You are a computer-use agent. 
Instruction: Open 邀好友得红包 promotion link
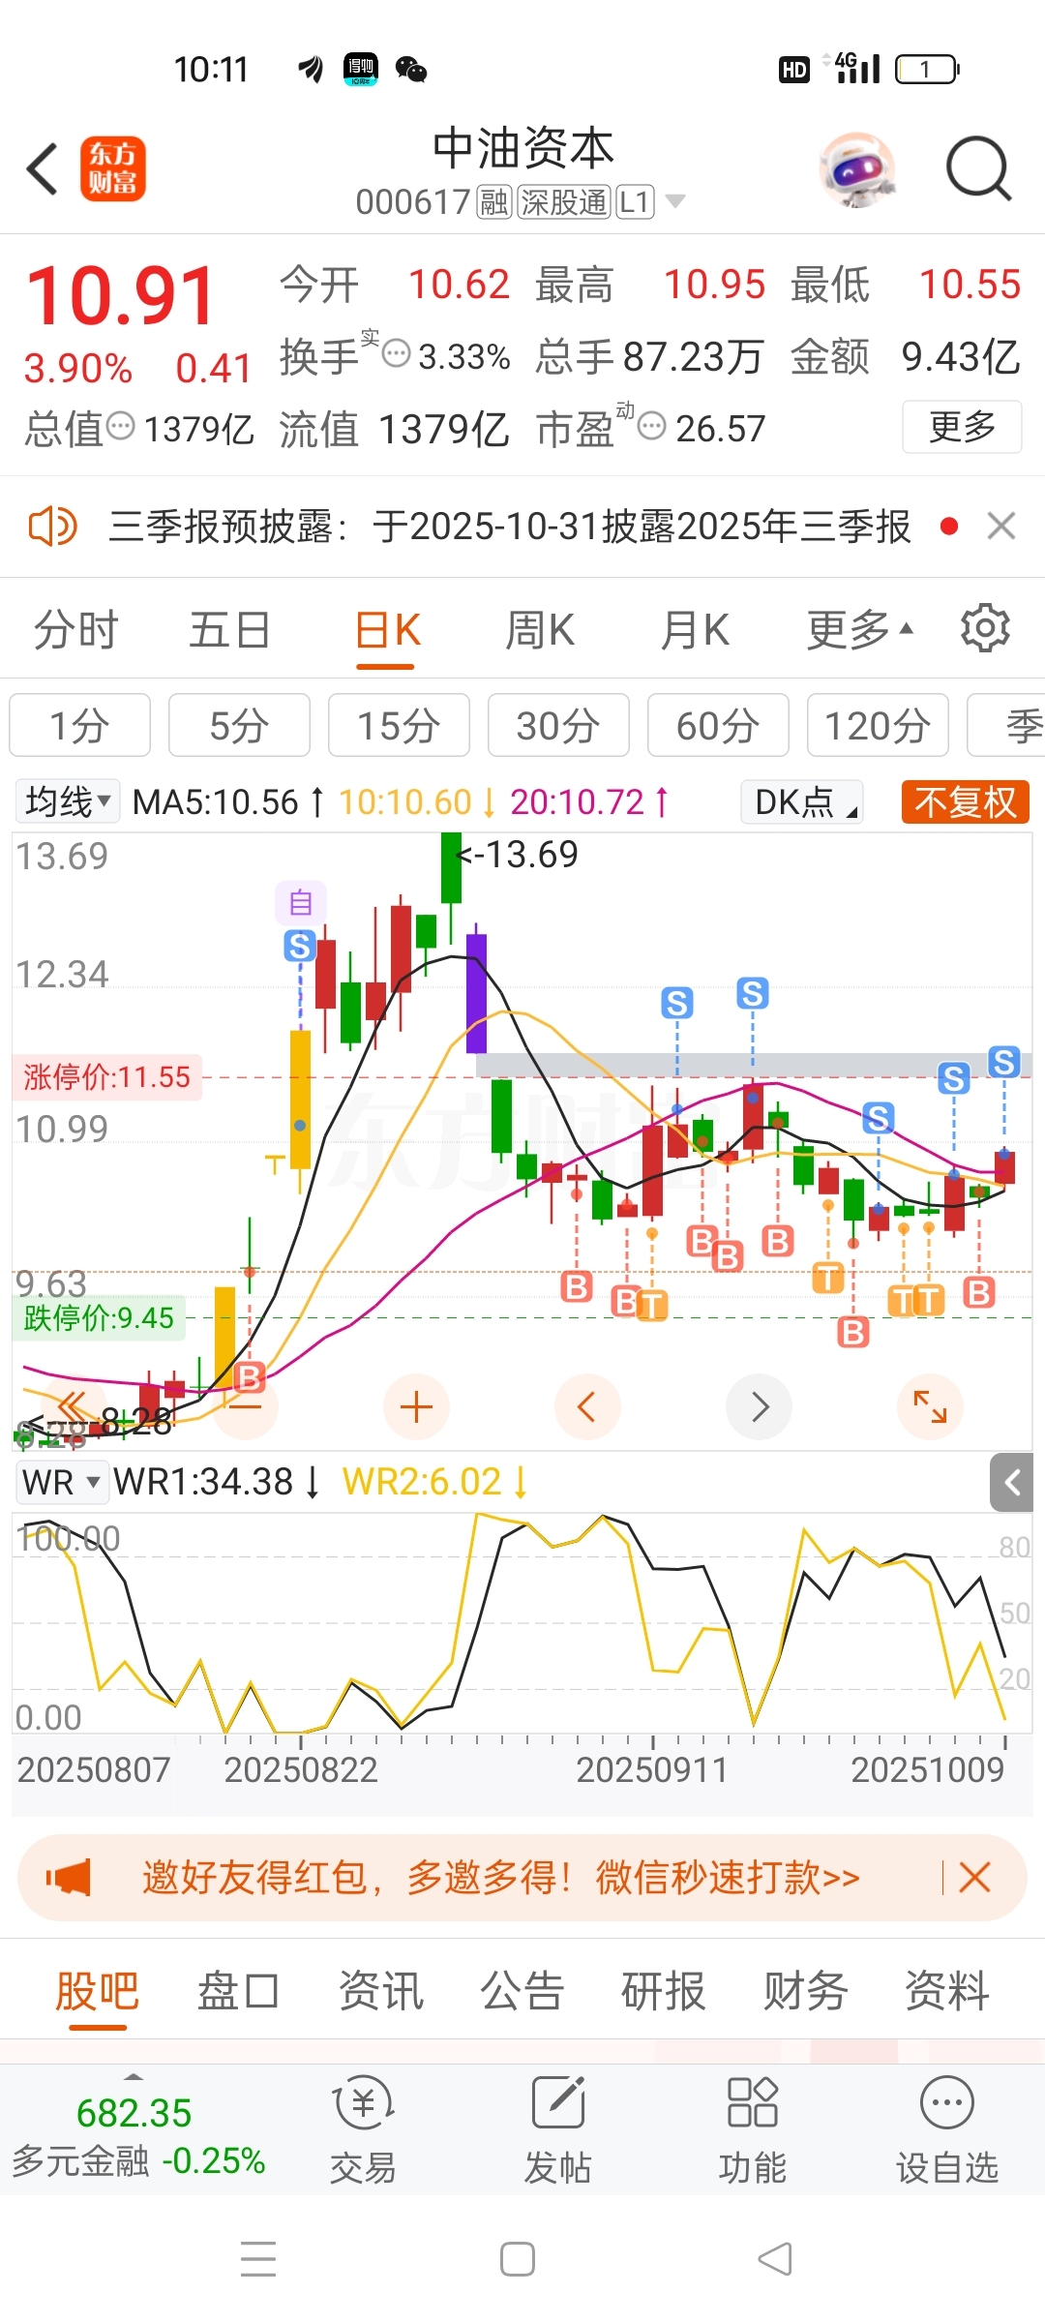pyautogui.click(x=501, y=1878)
